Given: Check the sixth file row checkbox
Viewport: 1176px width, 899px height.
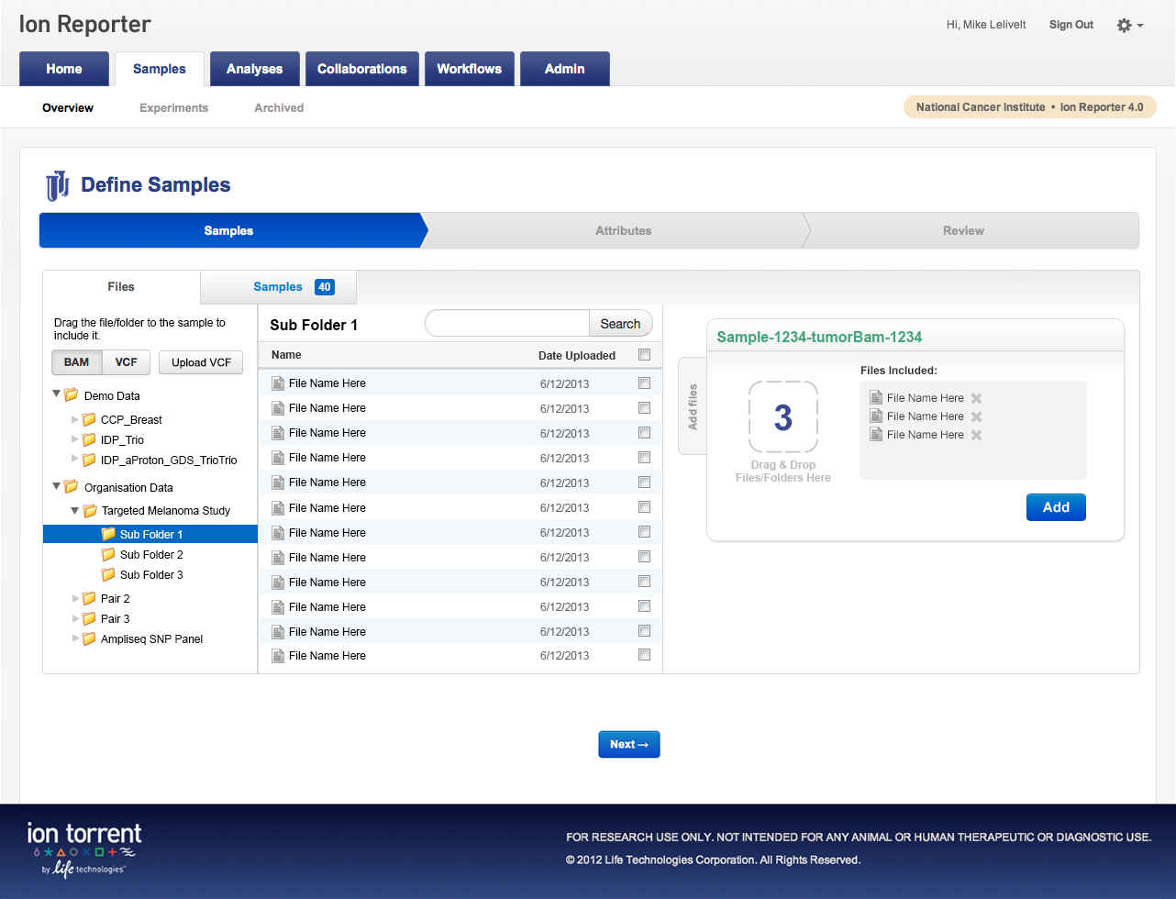Looking at the screenshot, I should [x=644, y=506].
